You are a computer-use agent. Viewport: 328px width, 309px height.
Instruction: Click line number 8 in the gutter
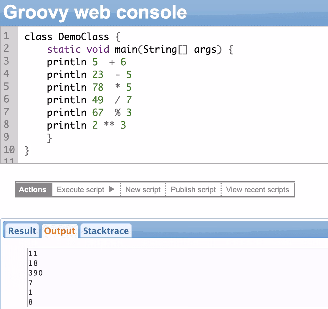pos(7,125)
